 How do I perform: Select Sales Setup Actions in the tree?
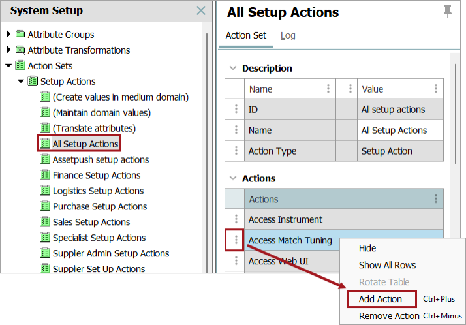pyautogui.click(x=91, y=222)
